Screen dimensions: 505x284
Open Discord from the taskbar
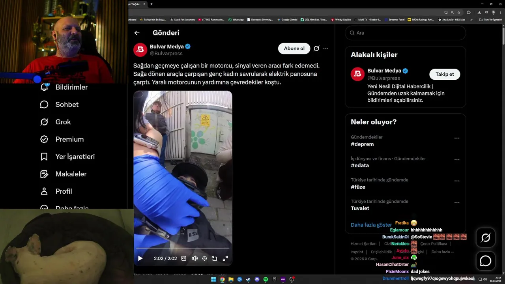257,279
